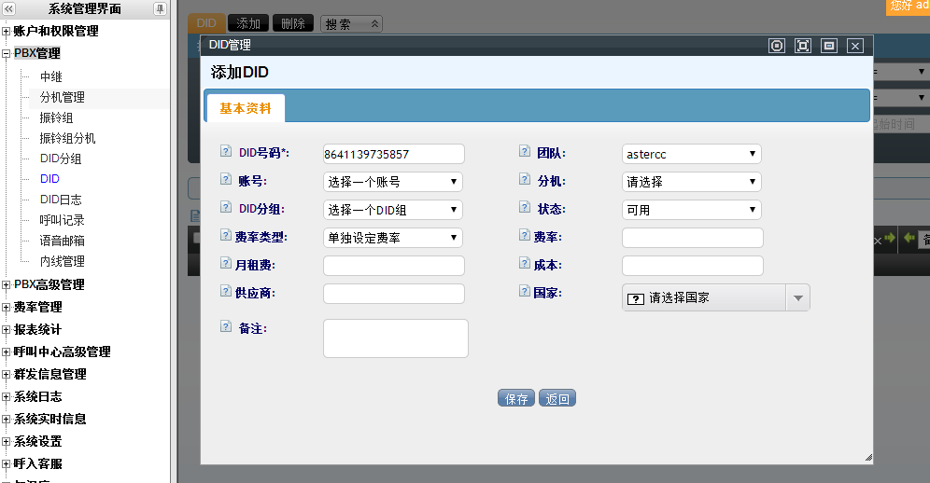Click the pin icon in sidebar header
This screenshot has width=930, height=483.
click(160, 8)
